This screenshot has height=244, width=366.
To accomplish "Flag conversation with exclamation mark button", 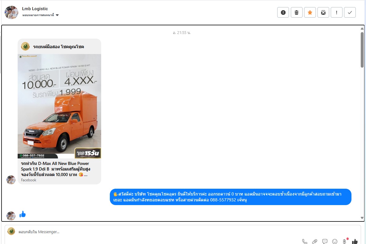I will [x=336, y=12].
